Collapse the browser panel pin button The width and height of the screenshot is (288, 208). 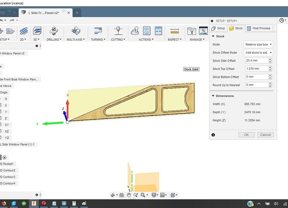point(37,46)
